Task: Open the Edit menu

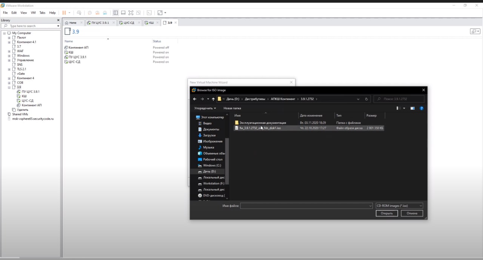Action: [x=14, y=13]
